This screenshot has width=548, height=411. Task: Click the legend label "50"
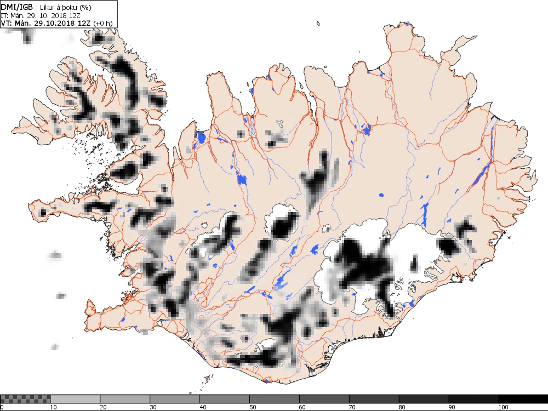click(x=253, y=407)
